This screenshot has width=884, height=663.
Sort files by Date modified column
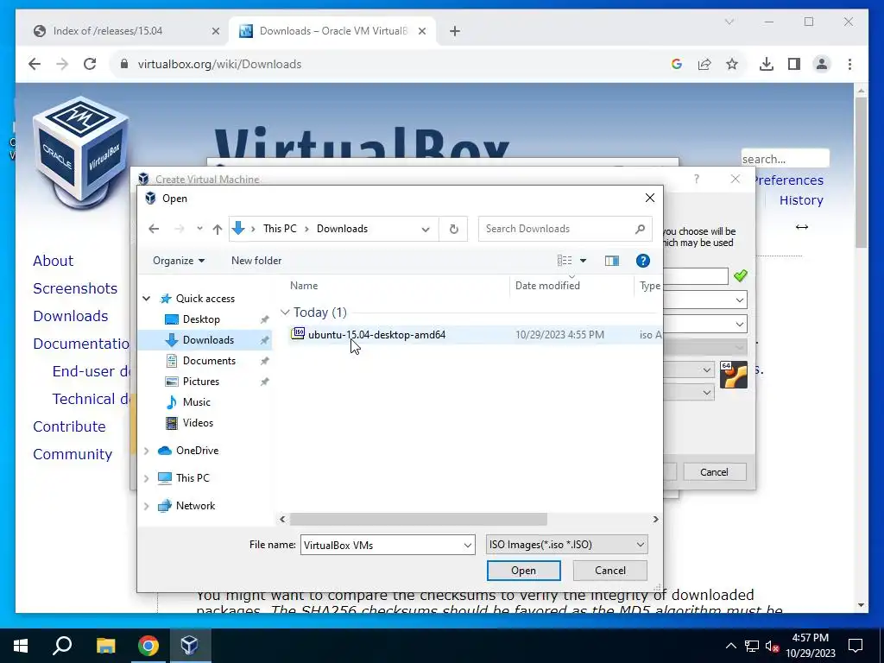click(x=546, y=286)
